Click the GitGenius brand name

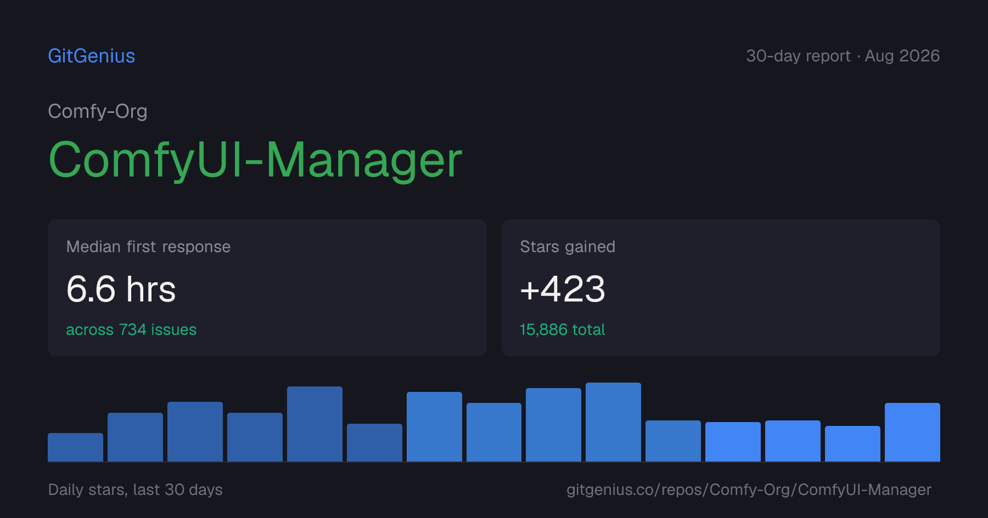92,56
